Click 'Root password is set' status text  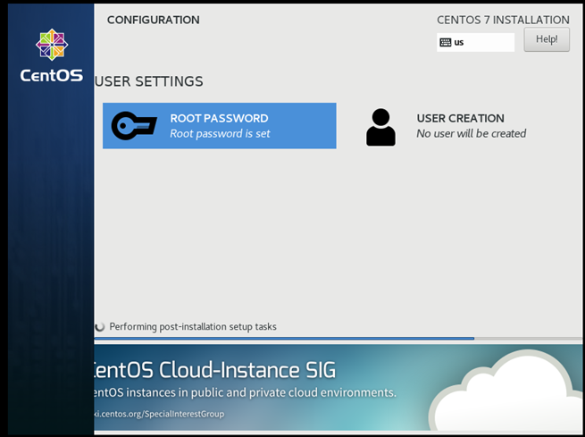pyautogui.click(x=220, y=133)
